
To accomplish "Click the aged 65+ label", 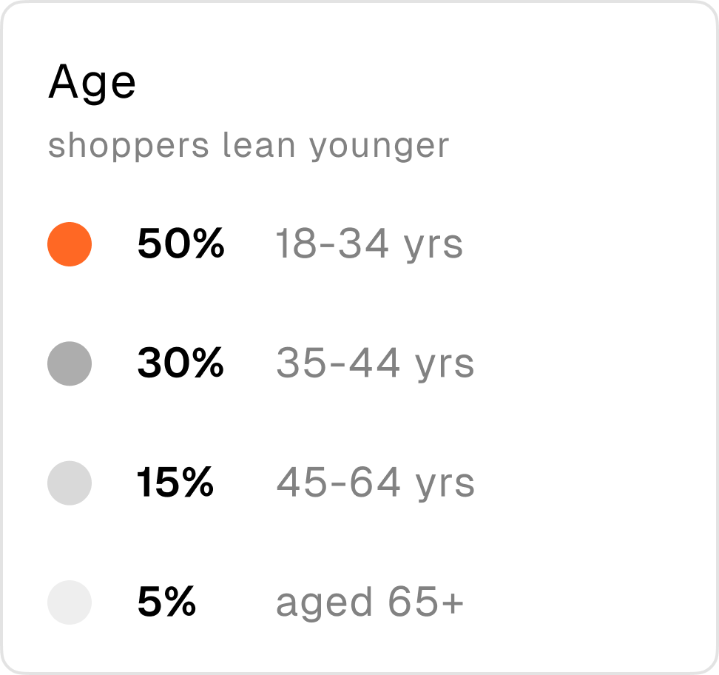I will (370, 602).
